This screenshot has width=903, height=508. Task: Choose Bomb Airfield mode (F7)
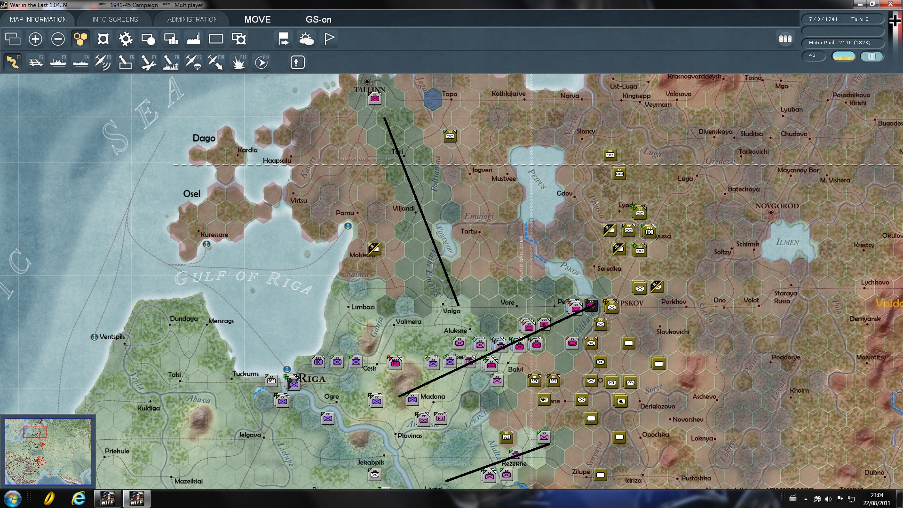148,62
